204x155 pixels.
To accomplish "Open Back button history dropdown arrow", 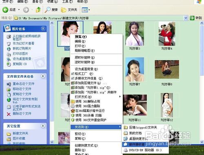I will 19,10.
